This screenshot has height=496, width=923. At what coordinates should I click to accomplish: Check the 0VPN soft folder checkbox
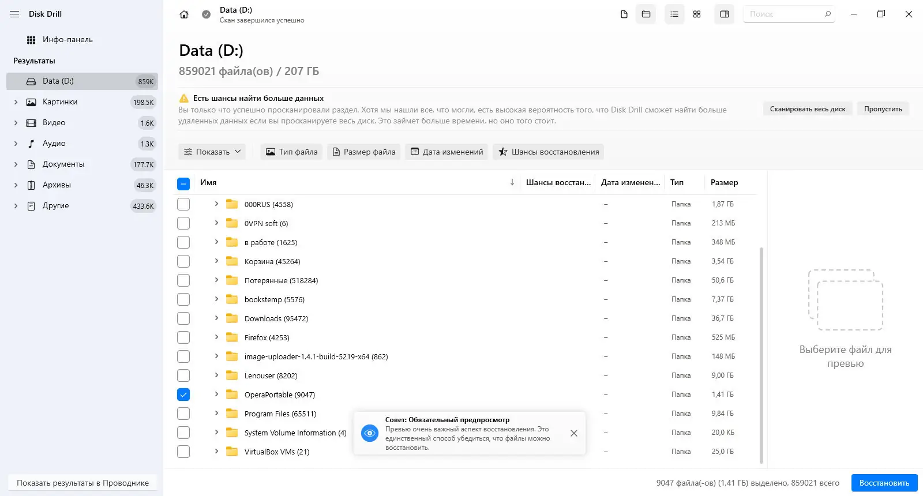pos(183,223)
